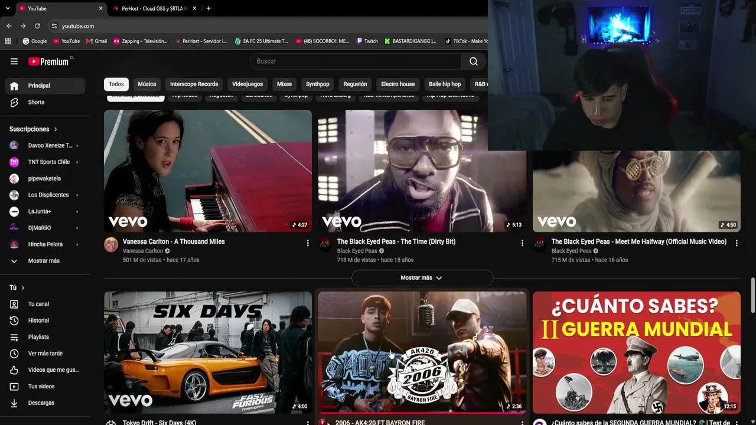Open Google bookmark

click(x=34, y=41)
